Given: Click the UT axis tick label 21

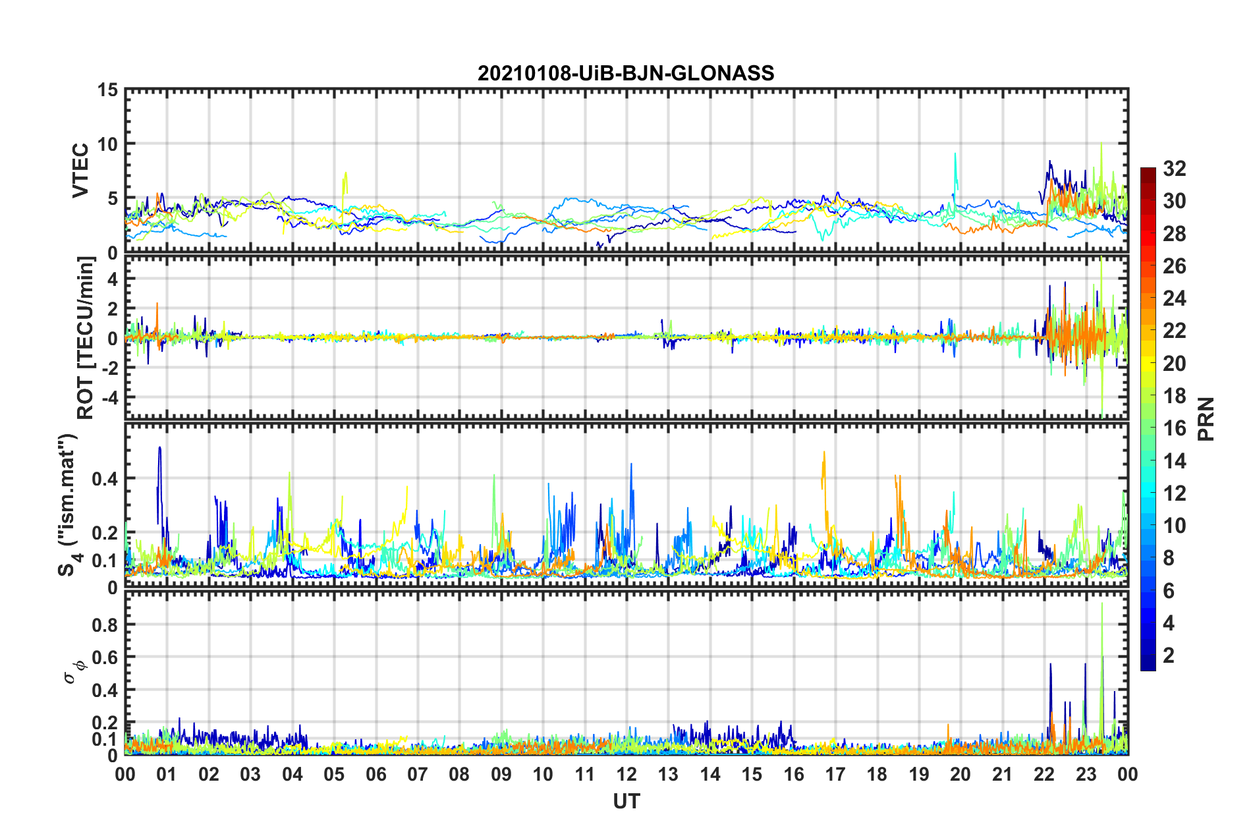Looking at the screenshot, I should coord(1003,774).
